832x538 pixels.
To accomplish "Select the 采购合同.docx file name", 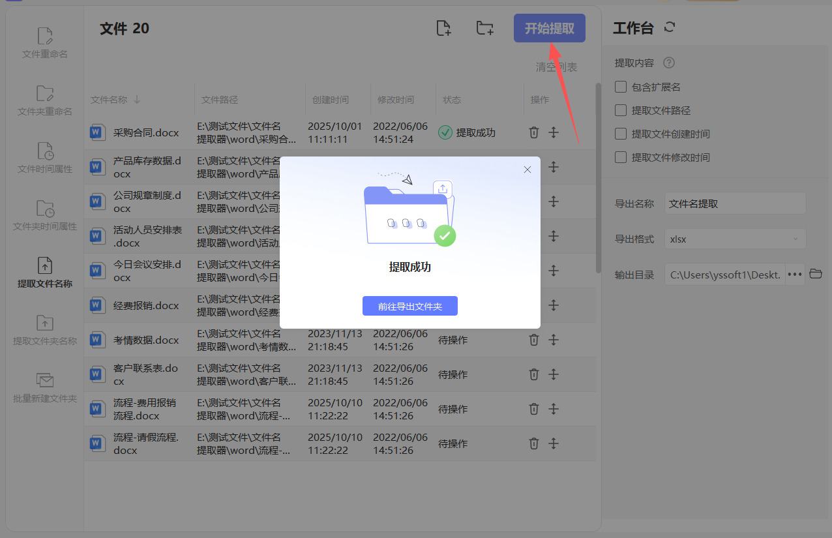I will pyautogui.click(x=146, y=132).
